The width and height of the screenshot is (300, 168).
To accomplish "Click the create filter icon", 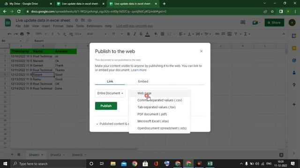I will [x=236, y=34].
